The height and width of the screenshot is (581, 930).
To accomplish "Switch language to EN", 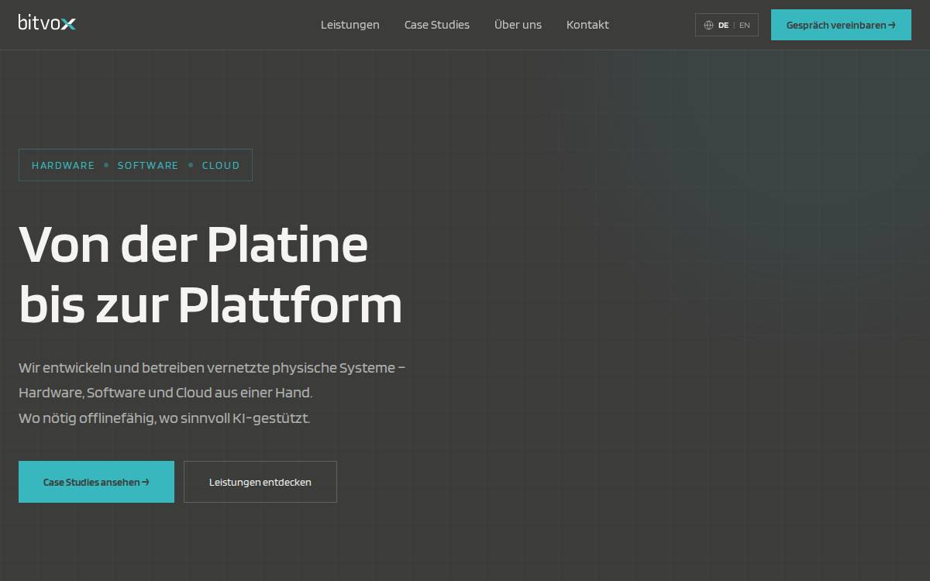I will pyautogui.click(x=745, y=25).
